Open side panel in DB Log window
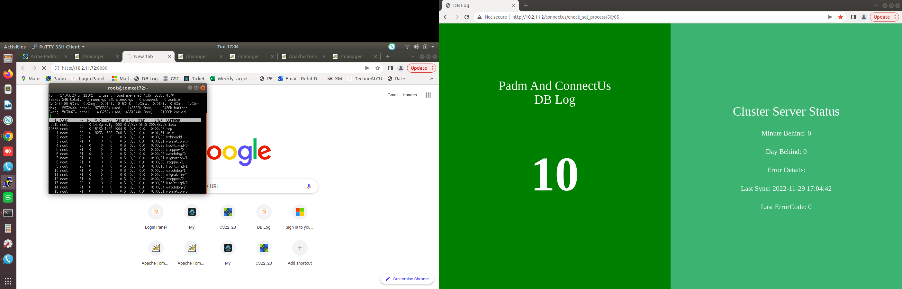902x289 pixels. click(853, 17)
